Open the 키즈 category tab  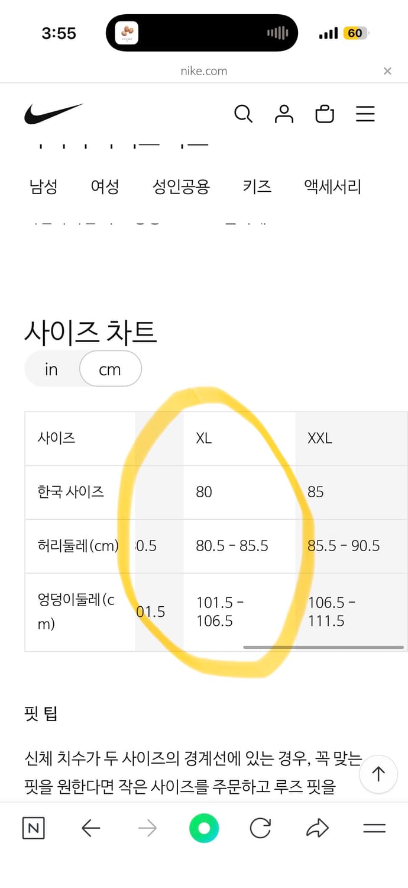257,187
